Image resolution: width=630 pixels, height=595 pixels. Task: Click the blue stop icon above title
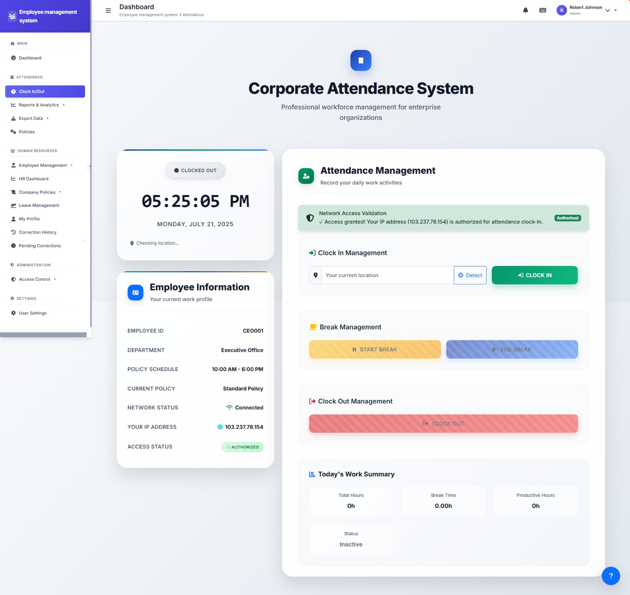click(361, 60)
